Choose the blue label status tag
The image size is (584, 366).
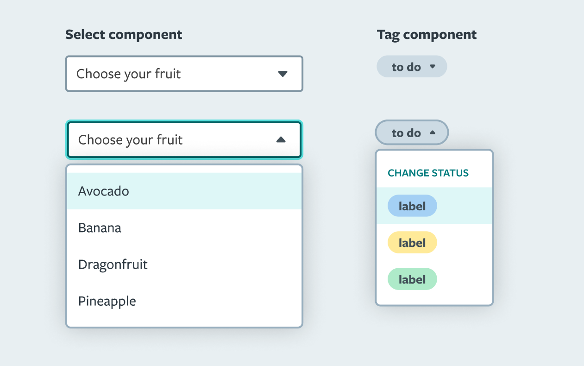coord(412,206)
